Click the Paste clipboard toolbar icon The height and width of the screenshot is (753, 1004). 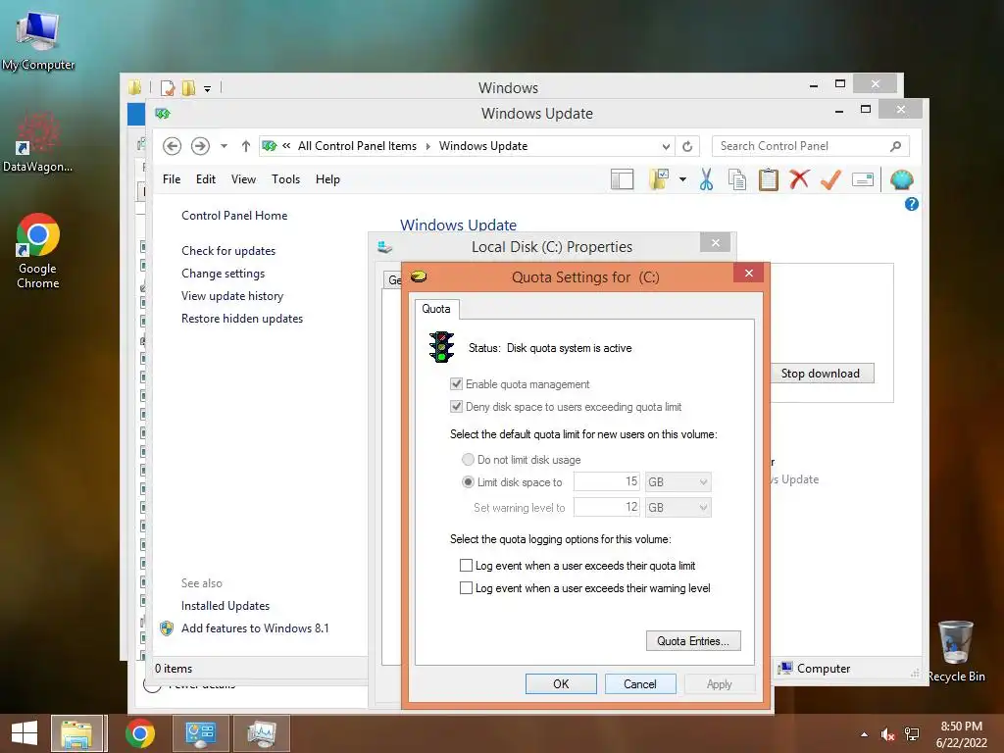tap(769, 180)
